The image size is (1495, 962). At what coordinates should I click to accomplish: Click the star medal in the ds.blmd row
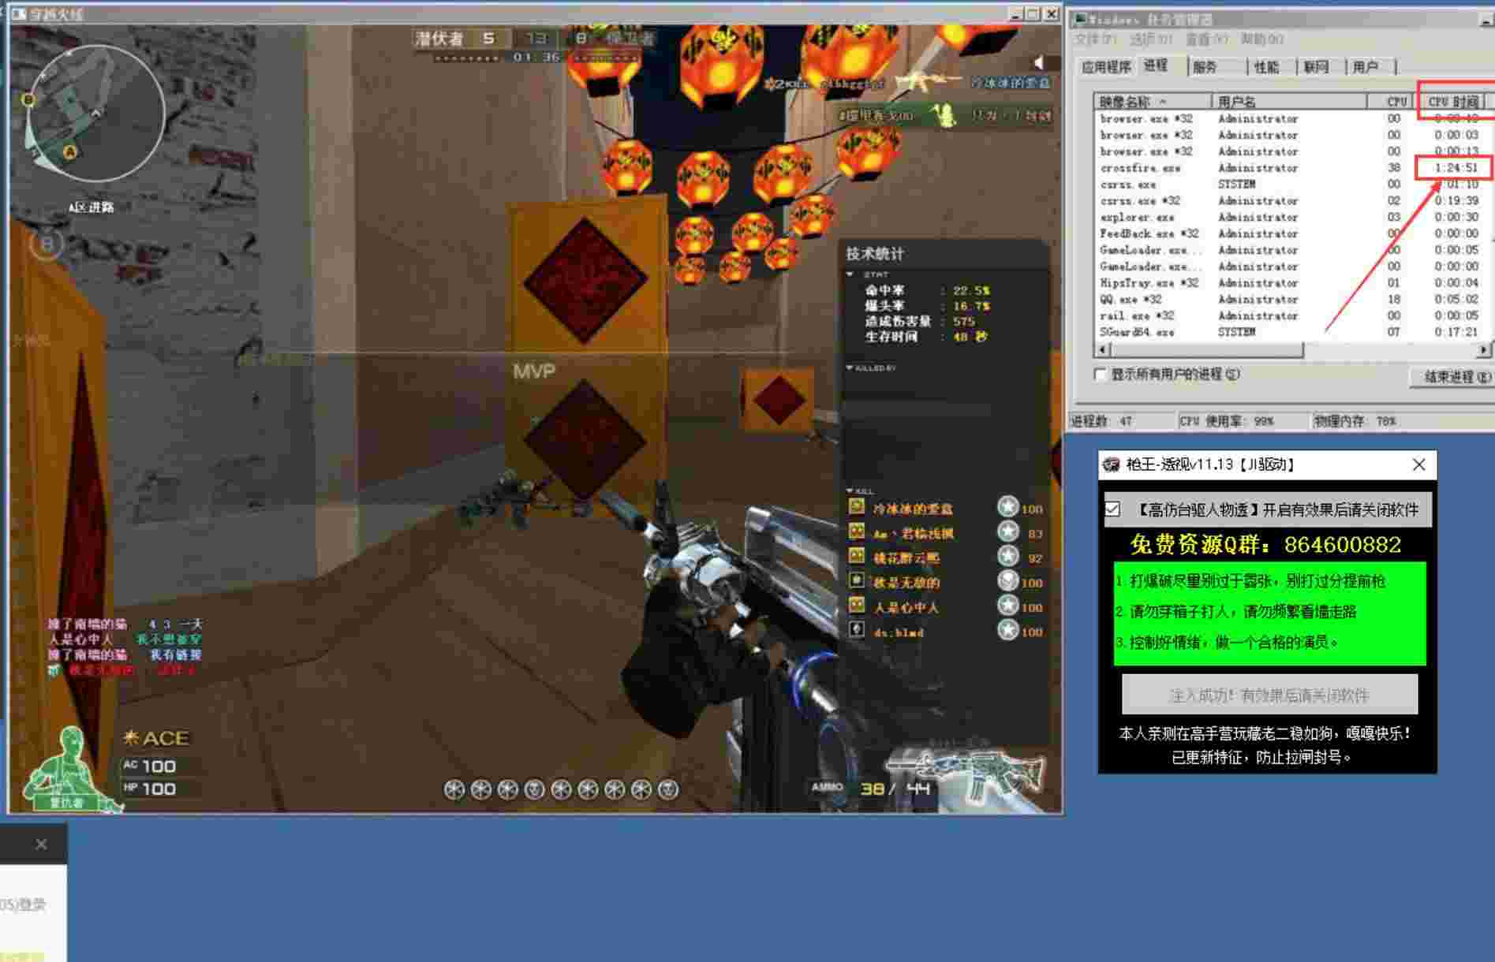(1008, 630)
